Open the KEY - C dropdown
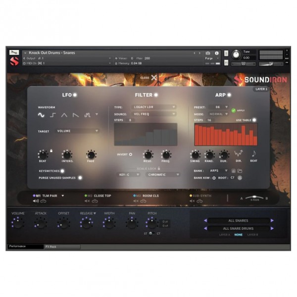 coord(129,174)
